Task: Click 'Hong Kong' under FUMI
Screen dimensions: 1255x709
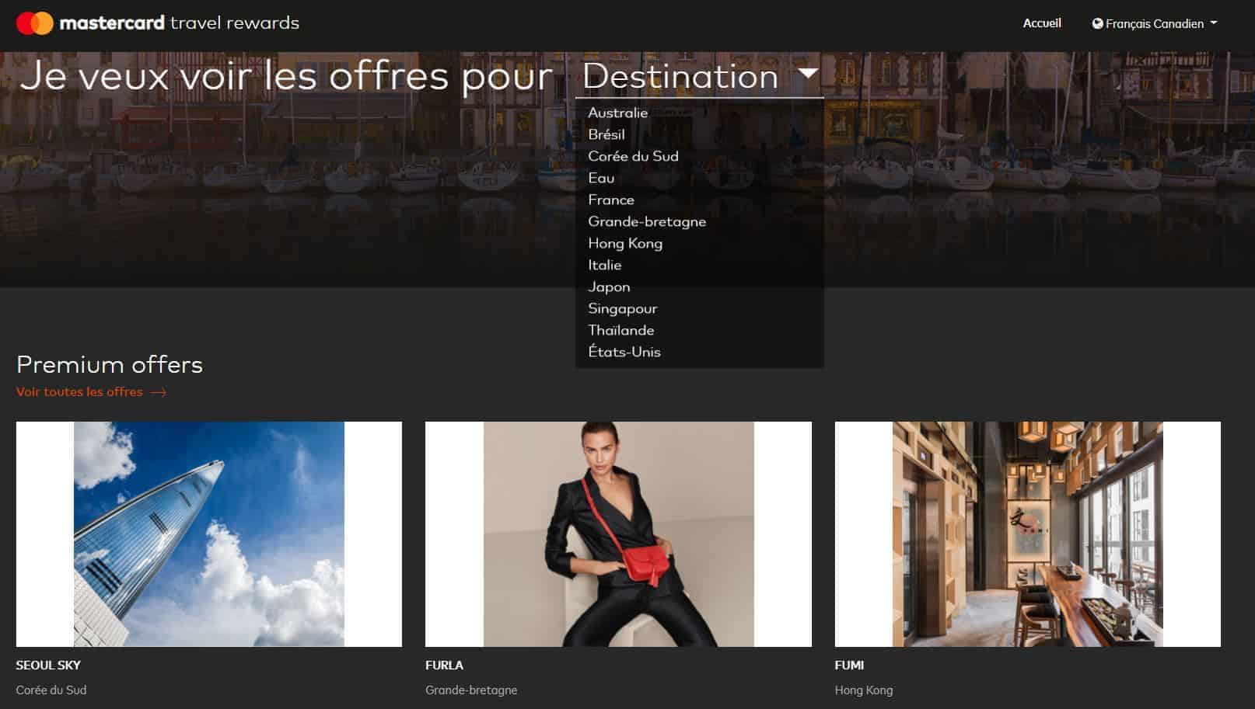Action: tap(864, 690)
